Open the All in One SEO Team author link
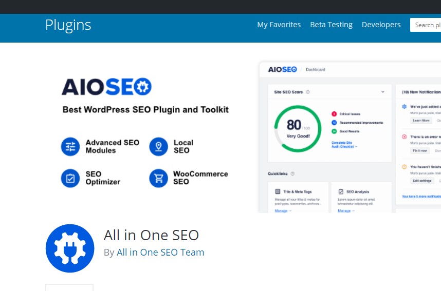The image size is (441, 291). (x=160, y=253)
